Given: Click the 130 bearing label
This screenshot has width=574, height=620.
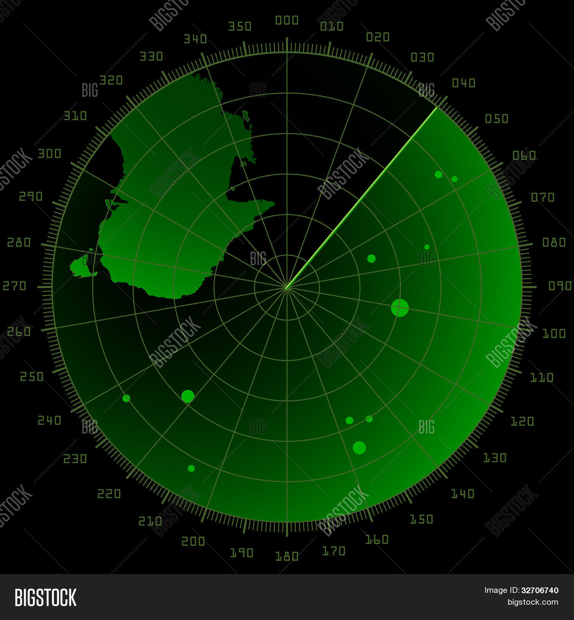Looking at the screenshot, I should (x=494, y=458).
